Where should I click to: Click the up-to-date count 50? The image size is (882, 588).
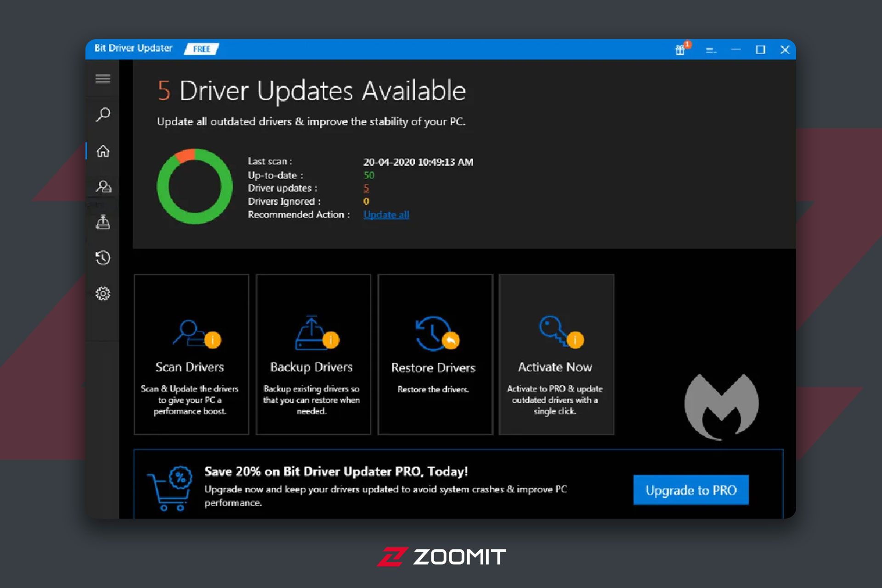point(368,175)
